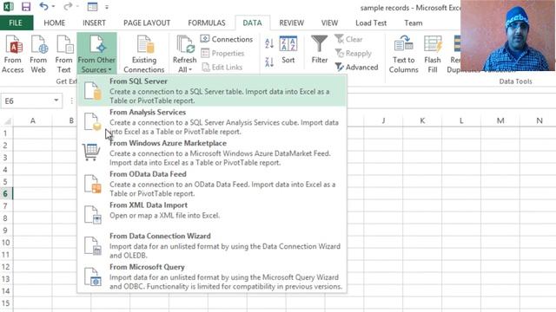Collapse the From Other Sources dropdown
The image size is (556, 312).
click(96, 54)
